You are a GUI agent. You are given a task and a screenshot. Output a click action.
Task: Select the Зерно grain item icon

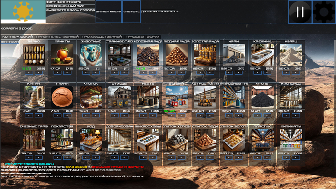34,55
